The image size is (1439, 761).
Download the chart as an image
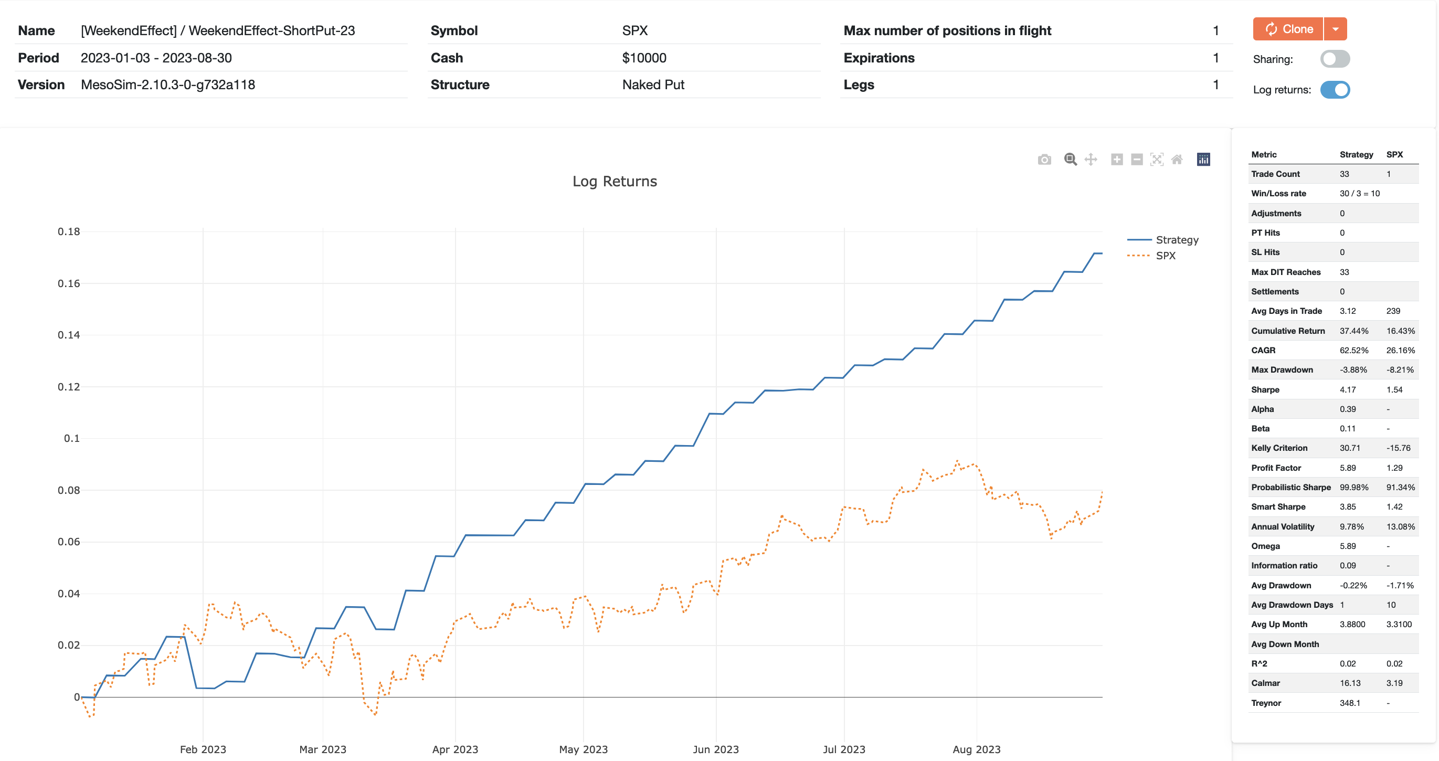[x=1044, y=159]
